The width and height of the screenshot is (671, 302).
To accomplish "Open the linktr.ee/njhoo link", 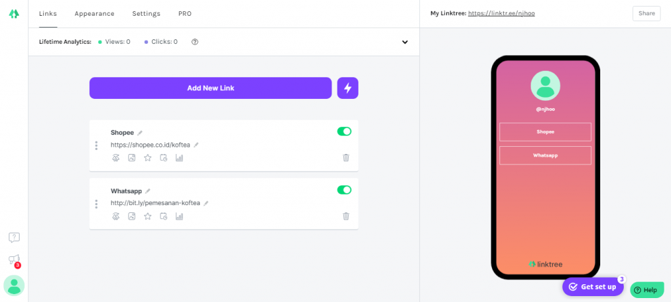I will [x=501, y=13].
